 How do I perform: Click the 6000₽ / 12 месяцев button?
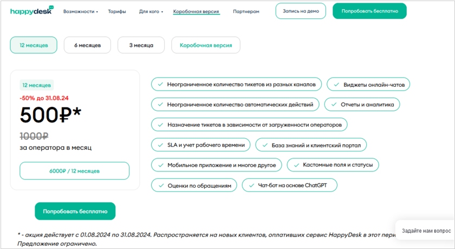pos(74,171)
